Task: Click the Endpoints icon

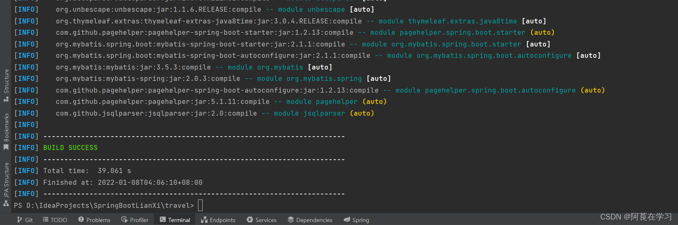Action: pyautogui.click(x=204, y=220)
